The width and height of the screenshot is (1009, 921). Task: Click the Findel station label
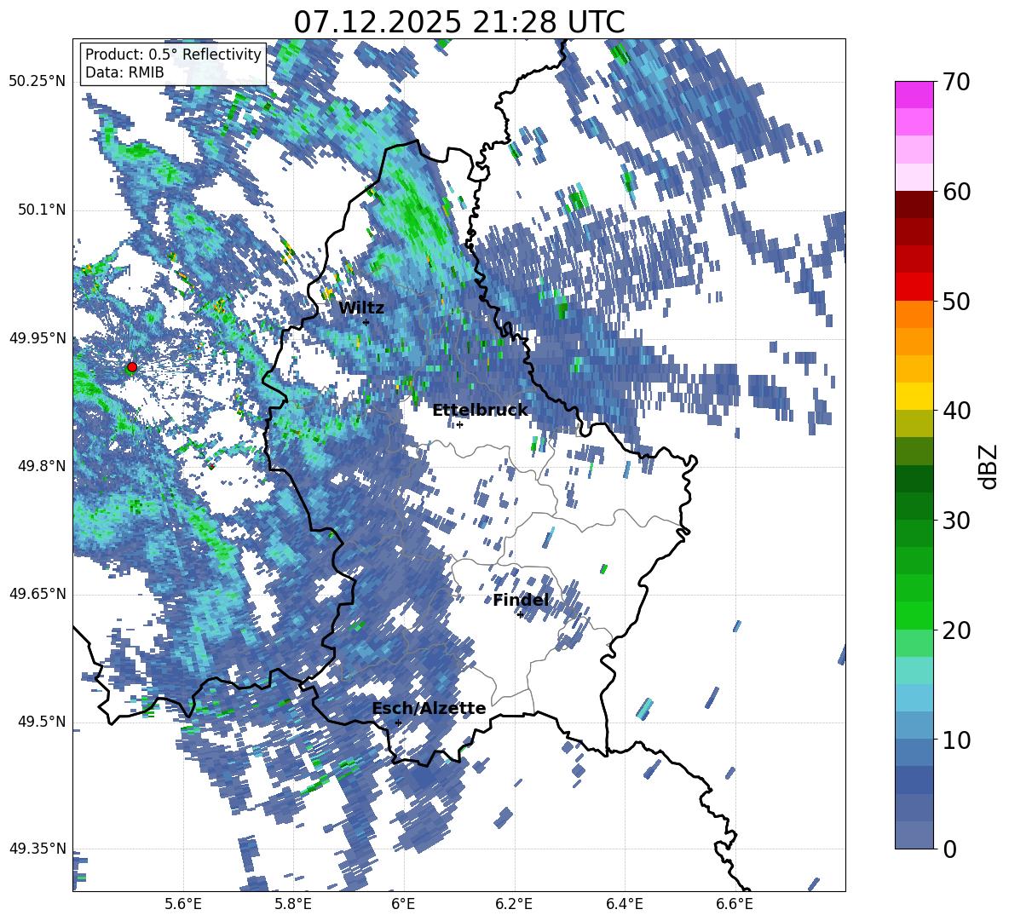(x=521, y=601)
